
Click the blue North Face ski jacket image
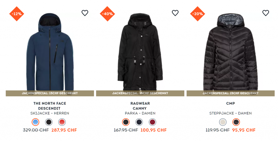click(x=50, y=51)
